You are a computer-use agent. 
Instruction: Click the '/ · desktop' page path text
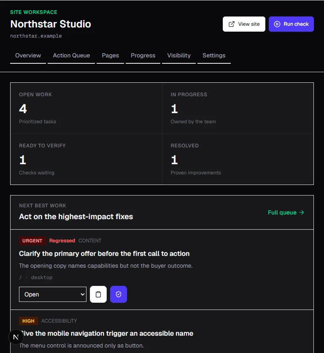pyautogui.click(x=36, y=277)
